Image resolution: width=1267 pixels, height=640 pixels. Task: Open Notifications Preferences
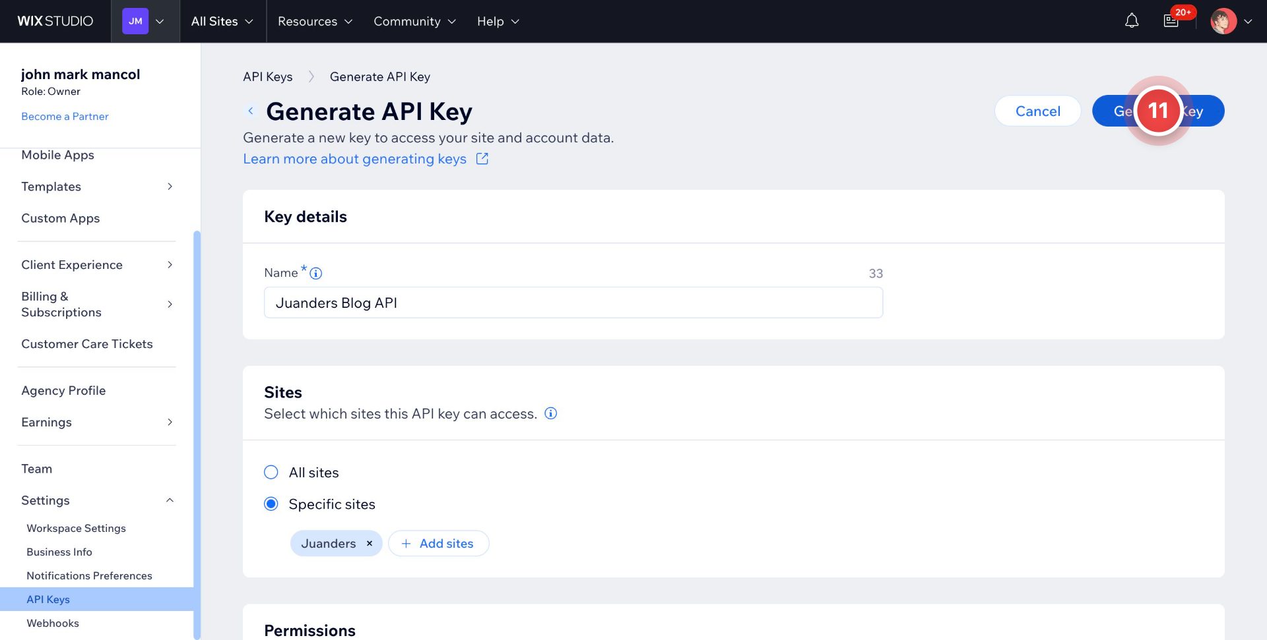coord(89,575)
